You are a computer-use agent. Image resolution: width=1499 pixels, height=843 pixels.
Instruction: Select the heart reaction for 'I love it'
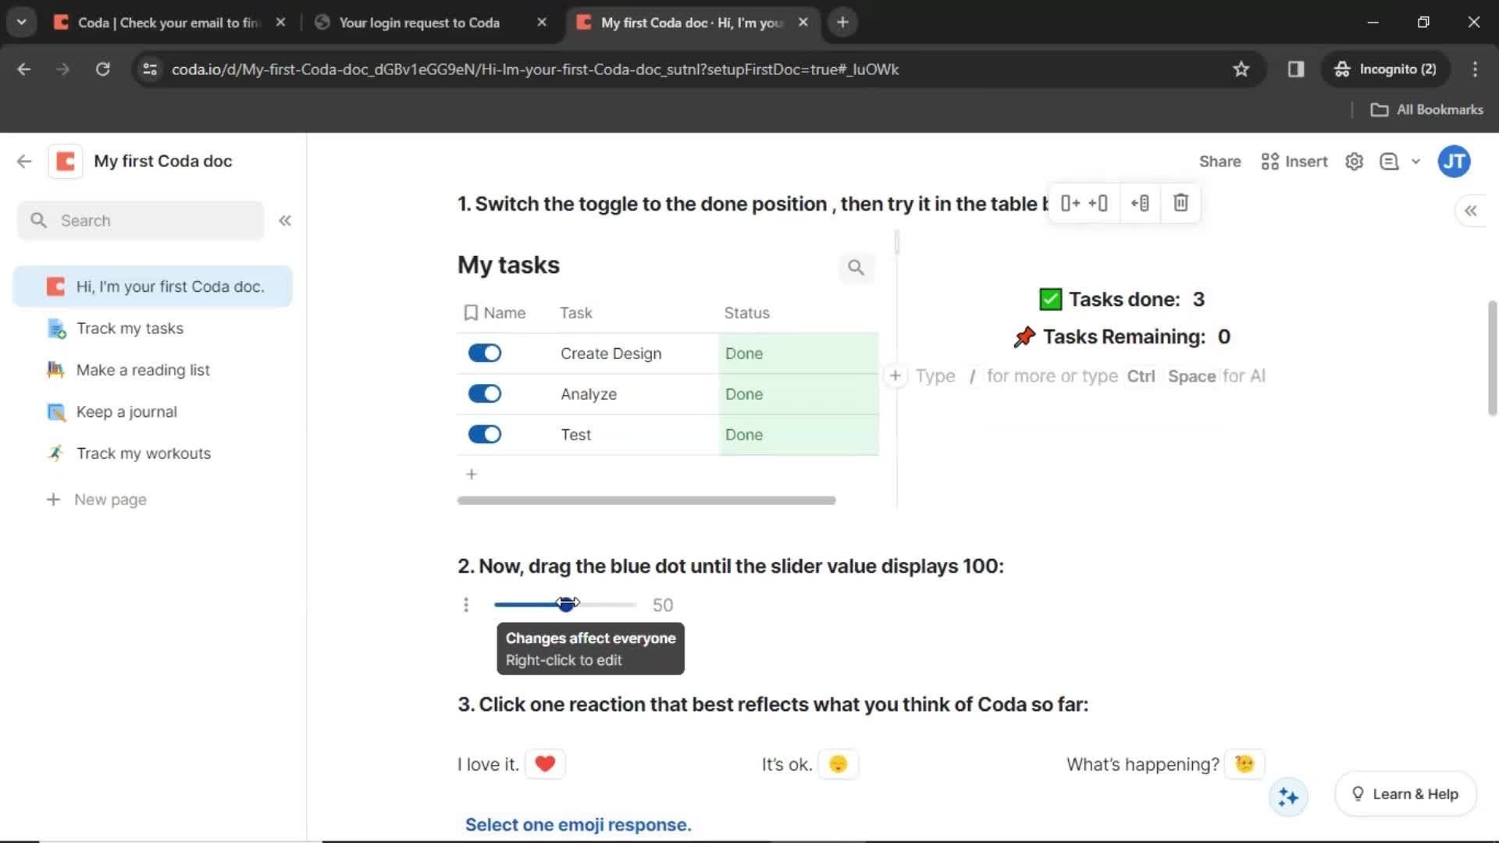pyautogui.click(x=545, y=763)
